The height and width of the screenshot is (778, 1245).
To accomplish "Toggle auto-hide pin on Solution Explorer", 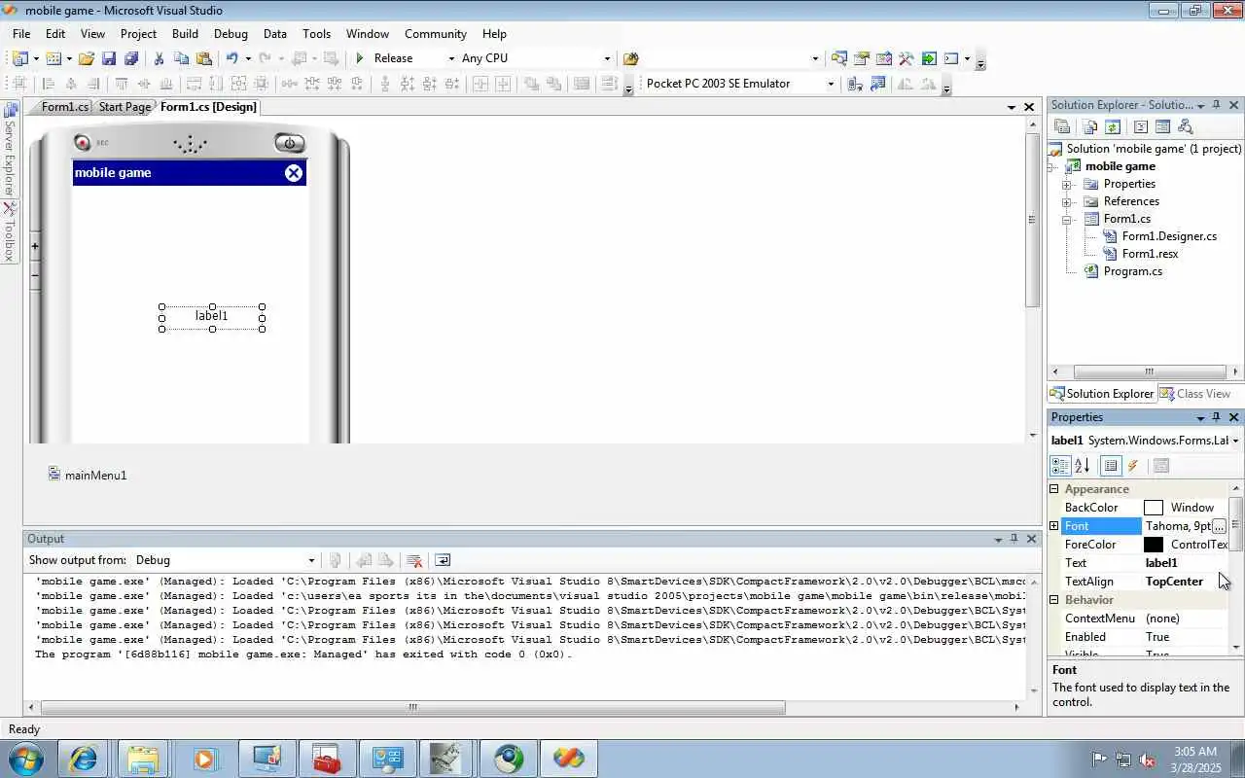I will click(x=1216, y=104).
